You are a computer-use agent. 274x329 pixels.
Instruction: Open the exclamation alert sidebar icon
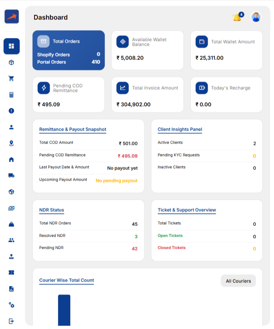(x=11, y=111)
